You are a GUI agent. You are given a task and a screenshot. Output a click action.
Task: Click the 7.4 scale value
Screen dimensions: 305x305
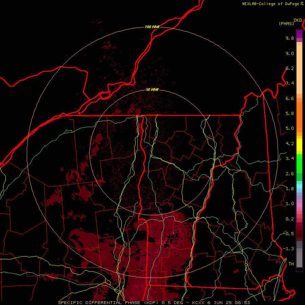pyautogui.click(x=290, y=83)
